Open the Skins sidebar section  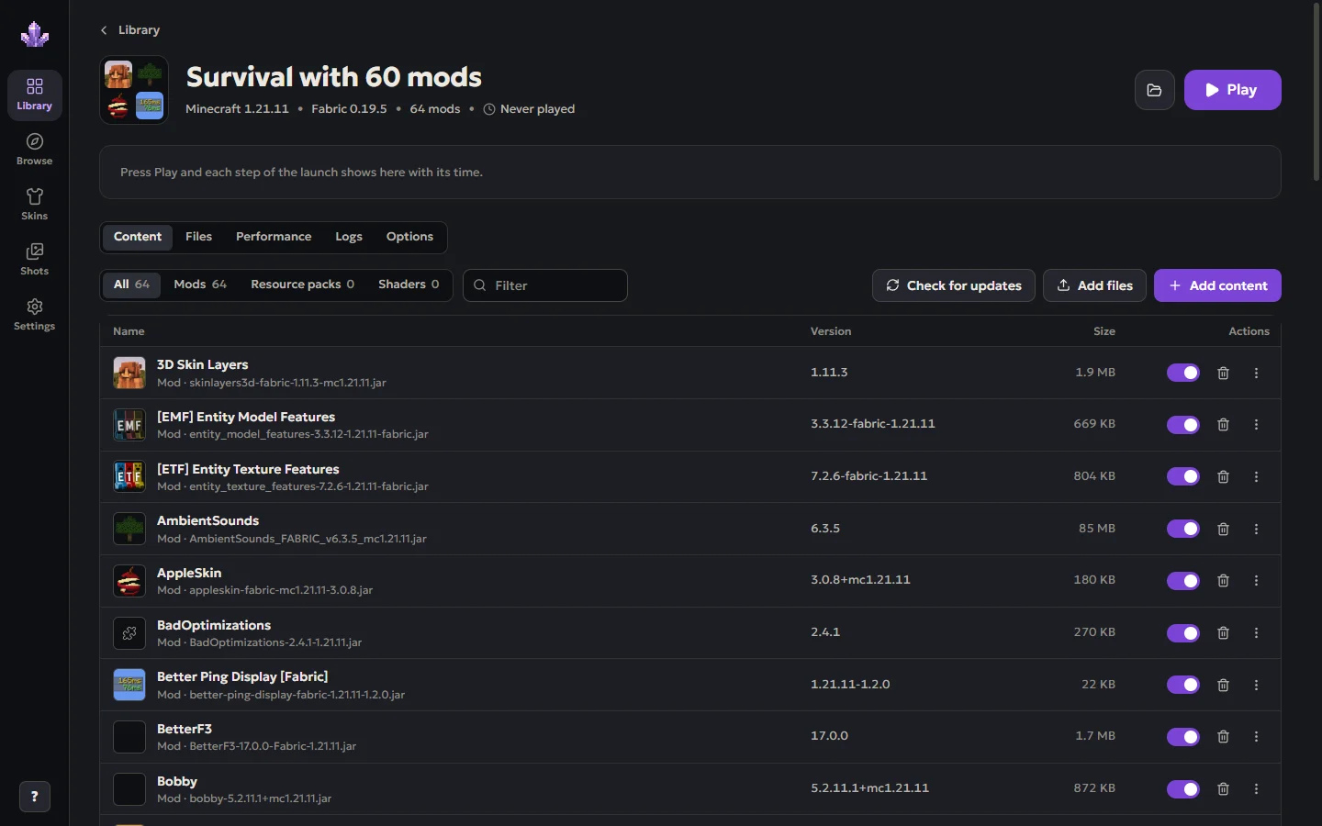click(35, 205)
